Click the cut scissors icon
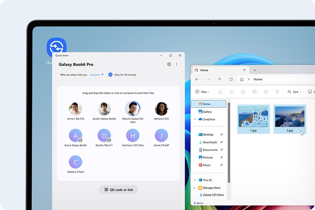315x210 pixels. tap(220, 92)
